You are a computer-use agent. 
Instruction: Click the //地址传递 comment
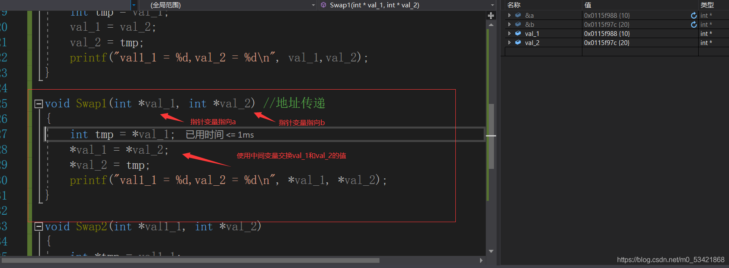[x=294, y=103]
